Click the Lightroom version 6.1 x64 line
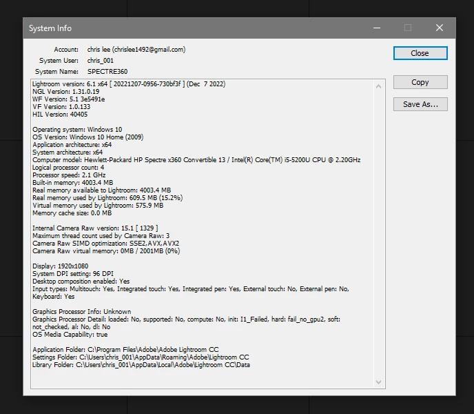 [x=129, y=84]
